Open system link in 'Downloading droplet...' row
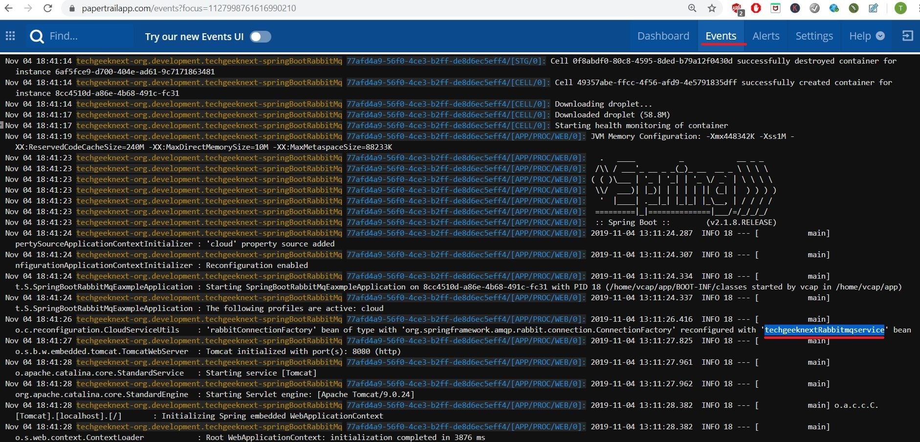This screenshot has height=442, width=920. coord(209,104)
